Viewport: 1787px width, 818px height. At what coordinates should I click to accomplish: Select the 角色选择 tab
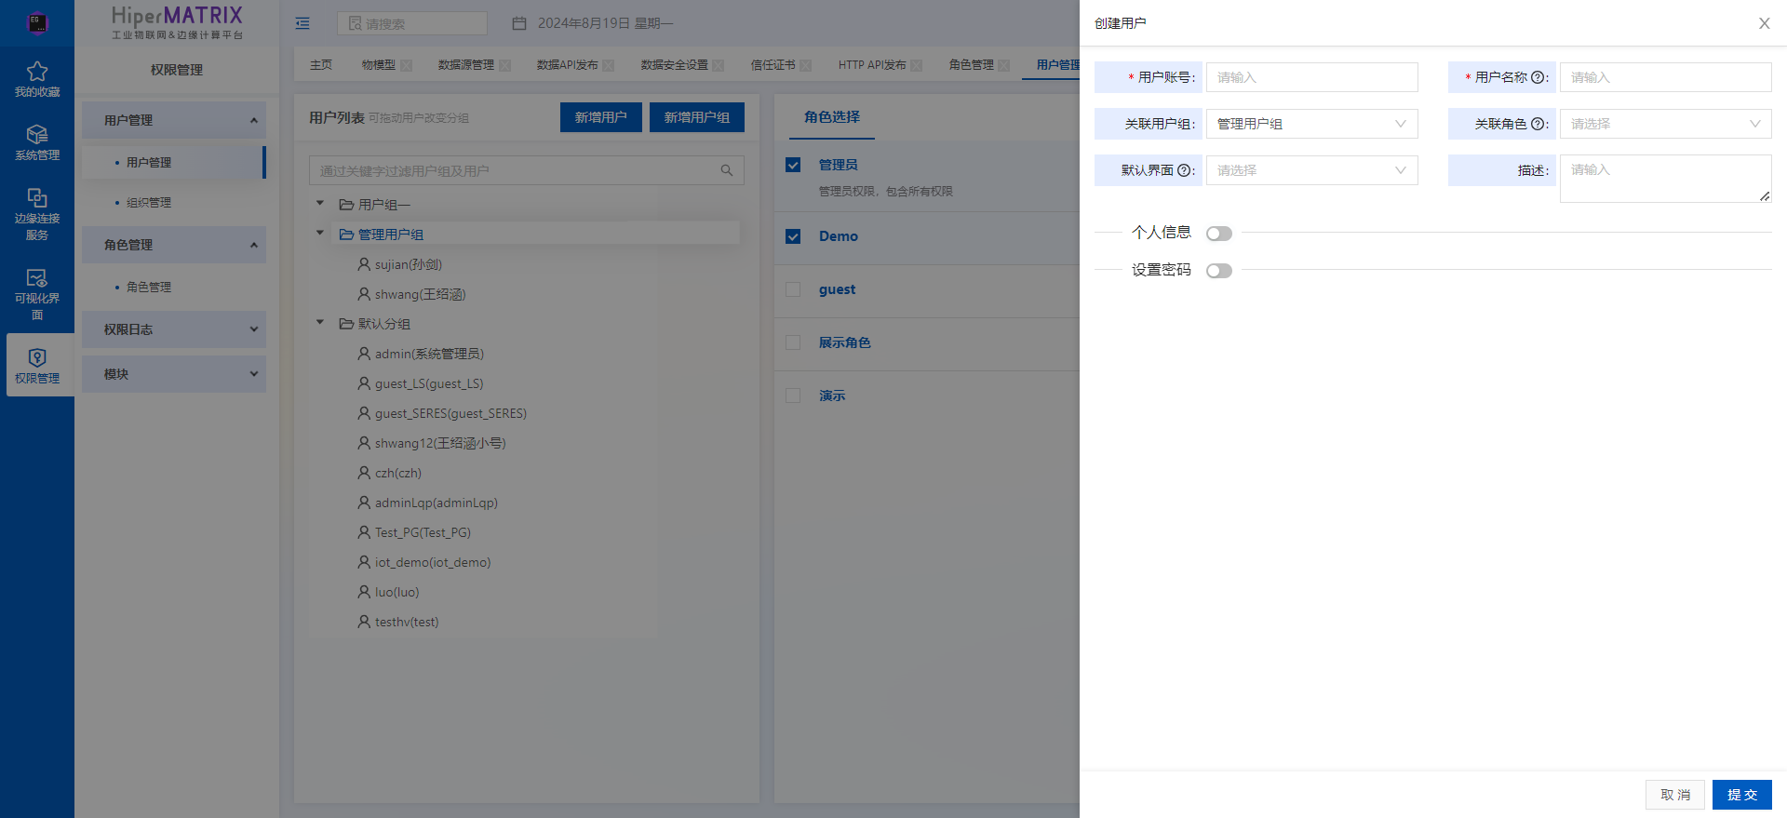(832, 117)
